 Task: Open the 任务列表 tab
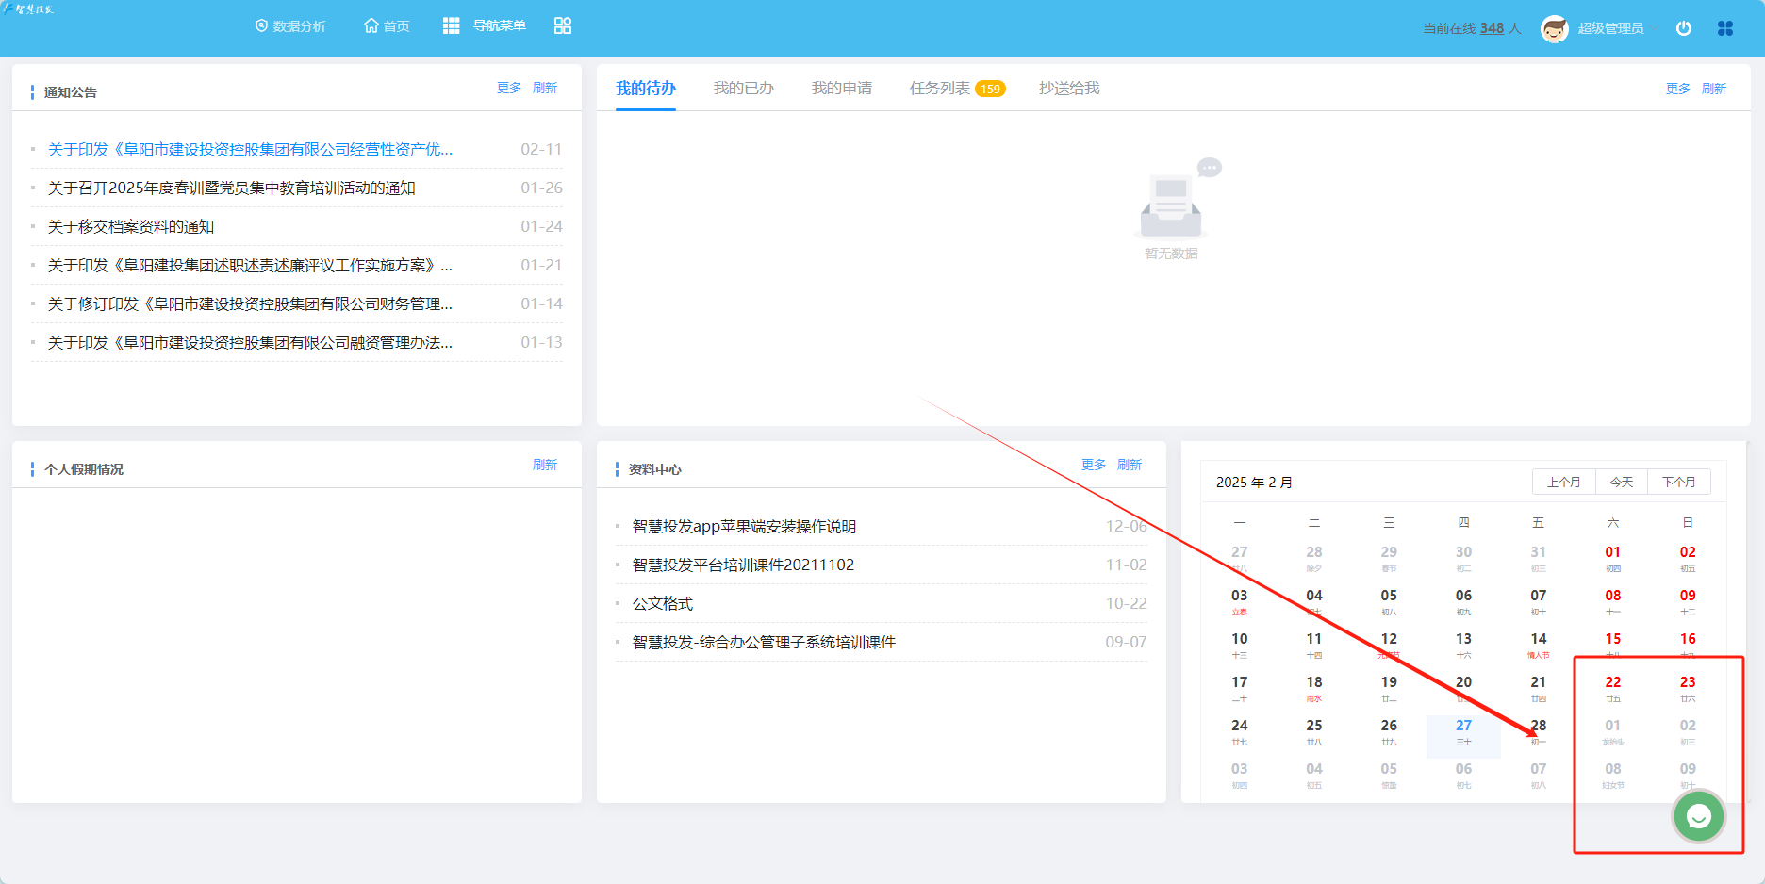pyautogui.click(x=939, y=88)
